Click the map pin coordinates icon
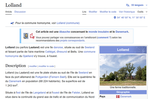The image size is (152, 99). 115,18
